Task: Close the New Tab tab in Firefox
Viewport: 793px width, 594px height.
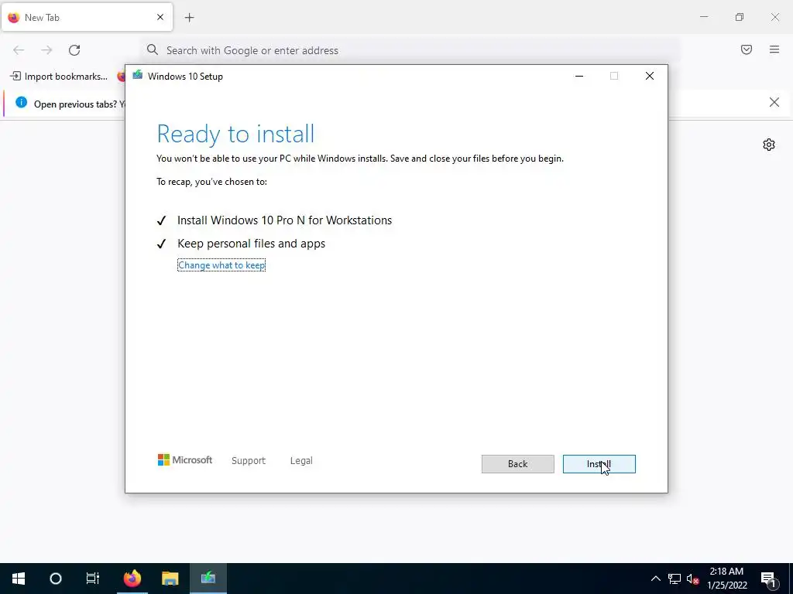Action: (x=160, y=17)
